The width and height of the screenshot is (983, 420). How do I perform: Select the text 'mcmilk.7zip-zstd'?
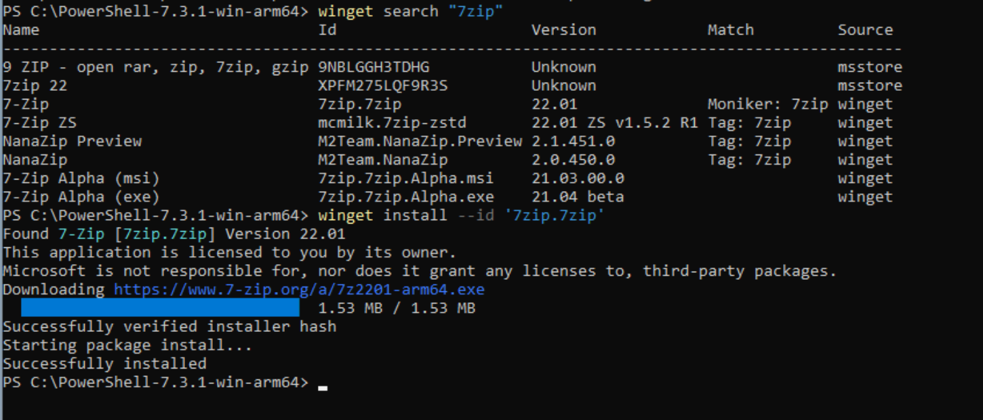(393, 123)
